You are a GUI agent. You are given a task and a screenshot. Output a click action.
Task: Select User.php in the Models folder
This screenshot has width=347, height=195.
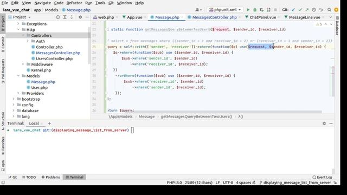pos(37,88)
